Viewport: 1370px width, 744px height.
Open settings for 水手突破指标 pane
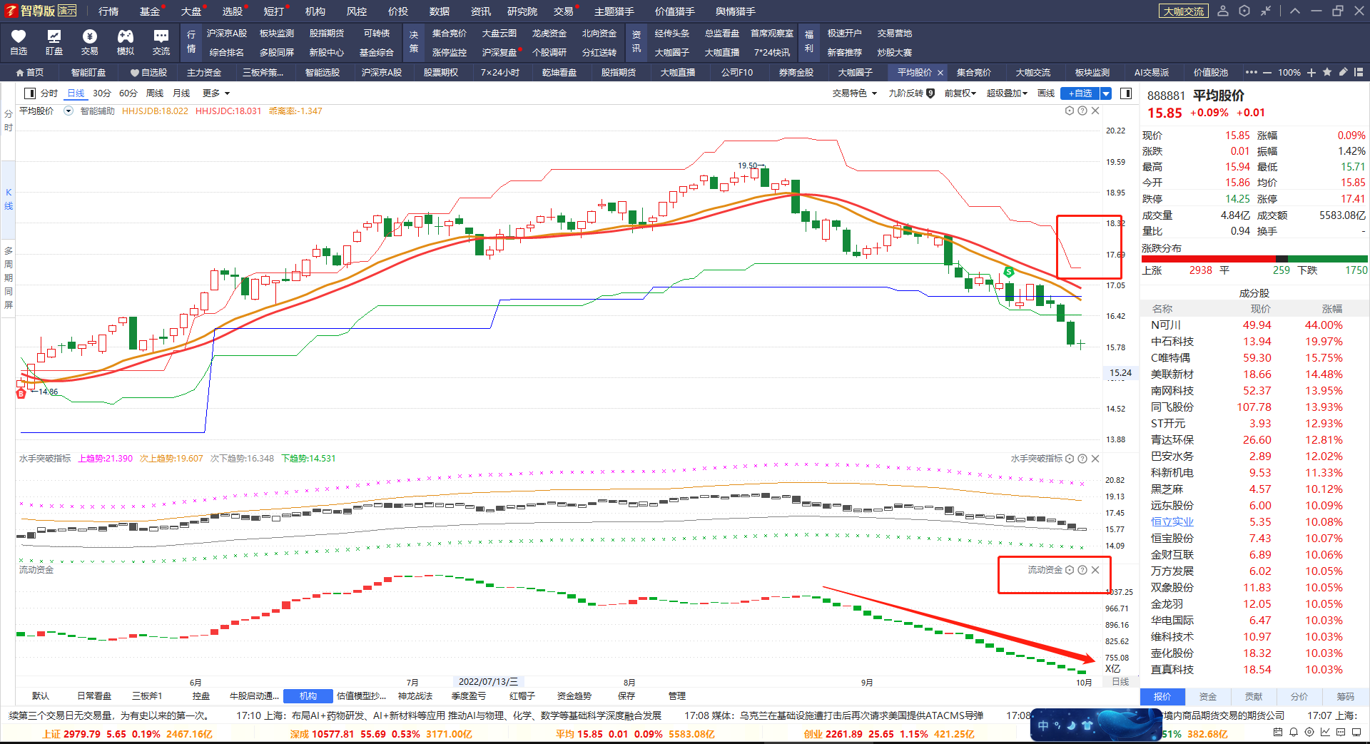1070,459
